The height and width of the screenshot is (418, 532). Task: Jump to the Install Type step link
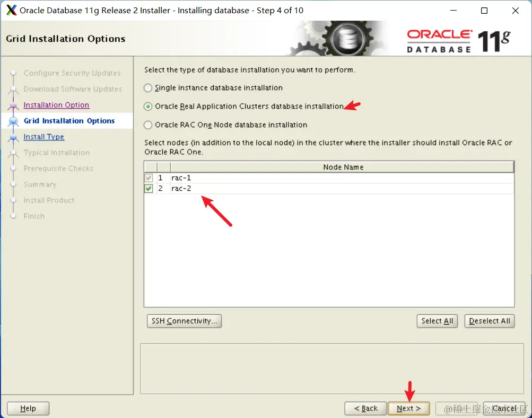(44, 137)
